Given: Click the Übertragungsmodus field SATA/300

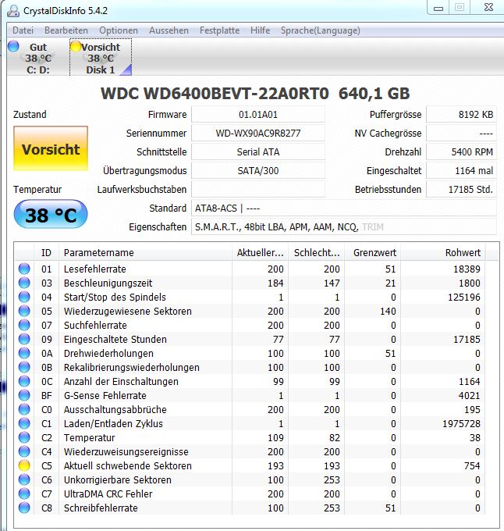Looking at the screenshot, I should pyautogui.click(x=258, y=170).
